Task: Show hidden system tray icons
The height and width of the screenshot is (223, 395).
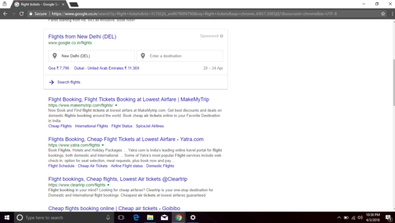Action: coord(339,218)
